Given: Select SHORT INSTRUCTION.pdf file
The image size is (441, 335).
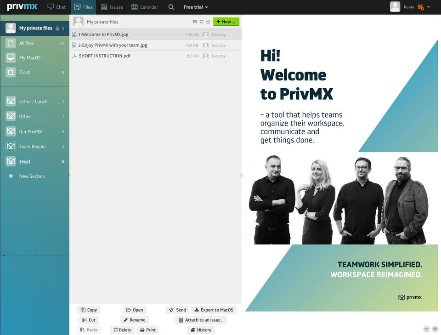Looking at the screenshot, I should 156,56.
